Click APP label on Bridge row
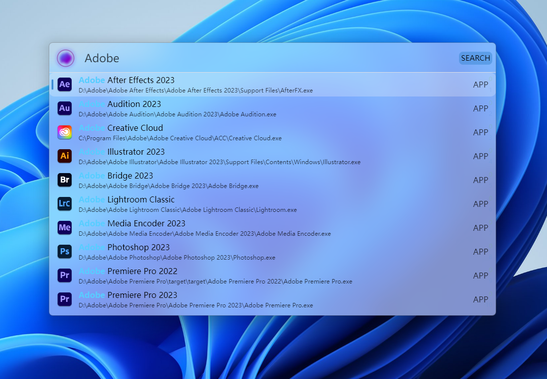547x379 pixels. [480, 180]
